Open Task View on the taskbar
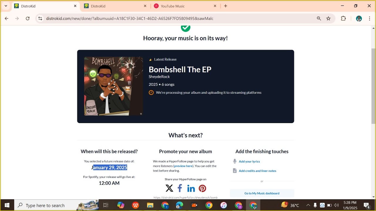Image resolution: width=376 pixels, height=211 pixels. (x=106, y=205)
